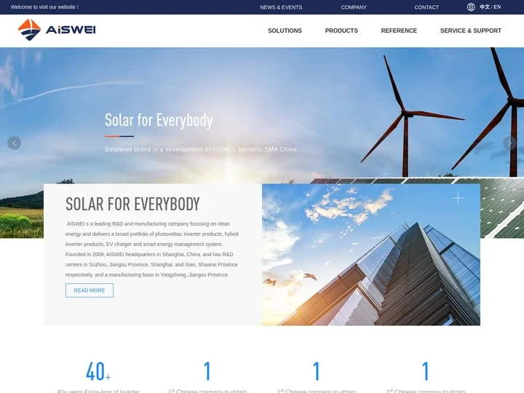
Task: Open the CONTACT menu
Action: point(426,7)
